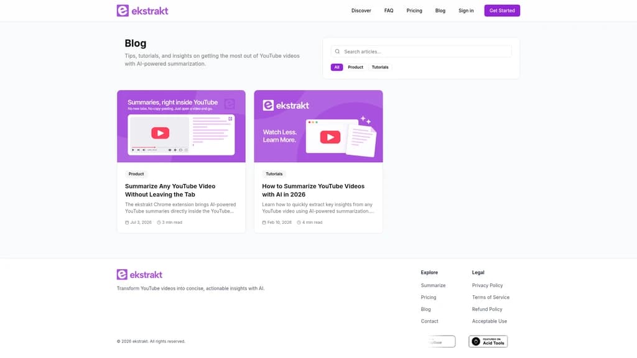
Task: Click the Get Started button
Action: pyautogui.click(x=502, y=11)
